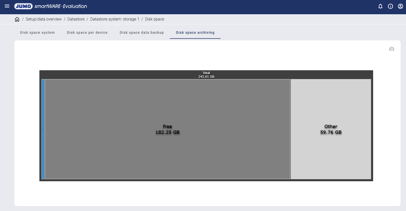
Task: Download chart snapshot with camera icon
Action: 391,49
